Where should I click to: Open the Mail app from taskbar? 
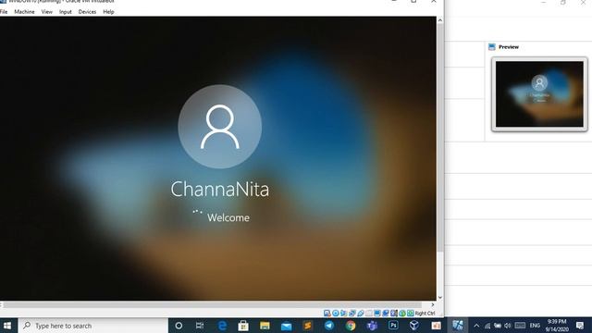tap(286, 326)
